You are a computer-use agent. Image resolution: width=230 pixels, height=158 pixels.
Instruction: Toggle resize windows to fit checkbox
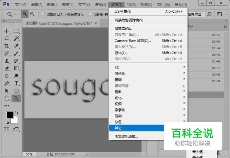(43, 14)
